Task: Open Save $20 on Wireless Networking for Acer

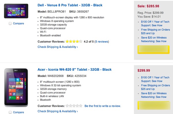Action: (154, 95)
